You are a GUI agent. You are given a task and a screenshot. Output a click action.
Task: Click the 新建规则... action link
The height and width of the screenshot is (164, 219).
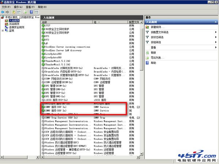[158, 27]
